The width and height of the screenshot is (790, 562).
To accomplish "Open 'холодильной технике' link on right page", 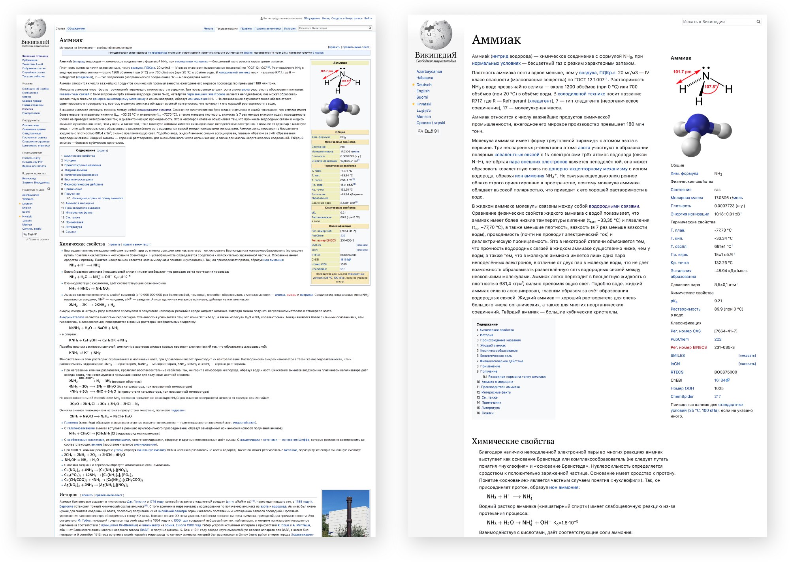I will 581,94.
